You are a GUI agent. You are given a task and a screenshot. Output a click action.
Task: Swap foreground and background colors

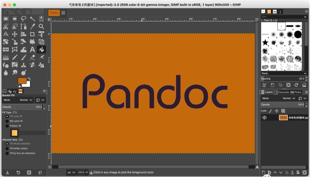point(29,79)
